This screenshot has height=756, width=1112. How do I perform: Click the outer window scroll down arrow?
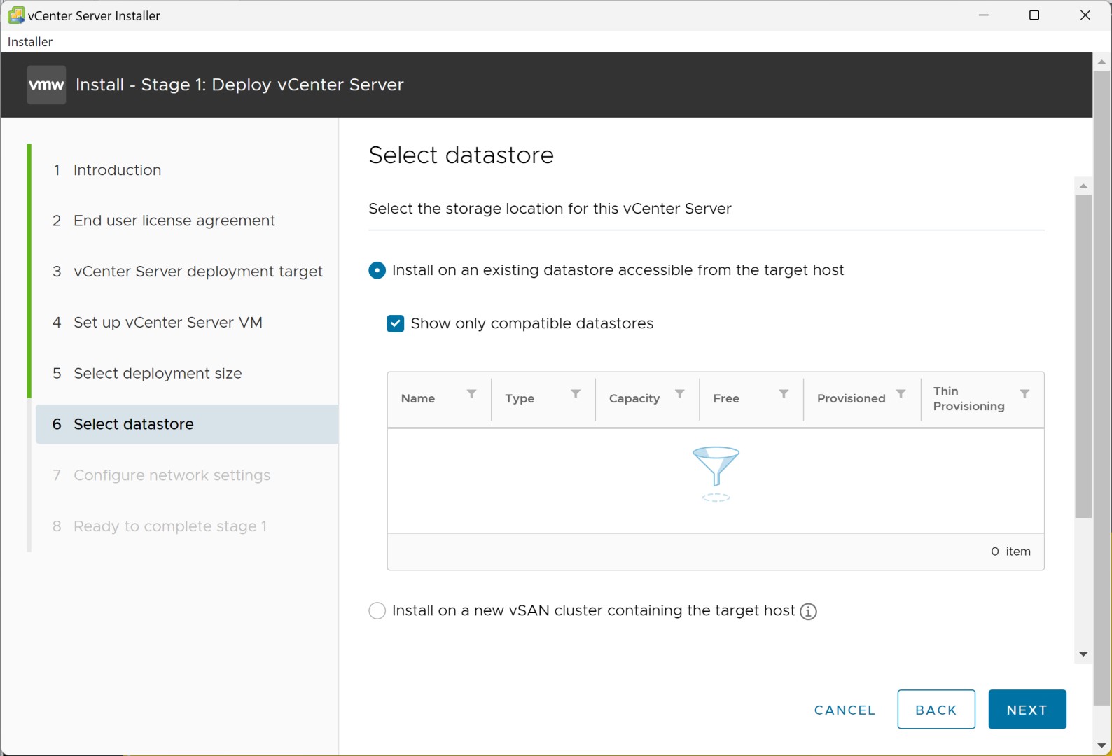[1102, 746]
